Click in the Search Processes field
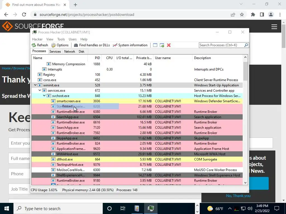Image resolution: width=286 pixels, height=214 pixels. pyautogui.click(x=221, y=45)
